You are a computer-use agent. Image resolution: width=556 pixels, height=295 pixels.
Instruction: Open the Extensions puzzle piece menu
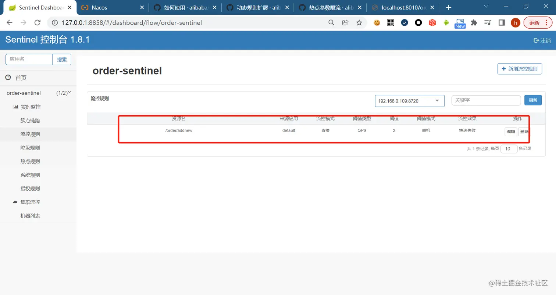[x=474, y=23]
